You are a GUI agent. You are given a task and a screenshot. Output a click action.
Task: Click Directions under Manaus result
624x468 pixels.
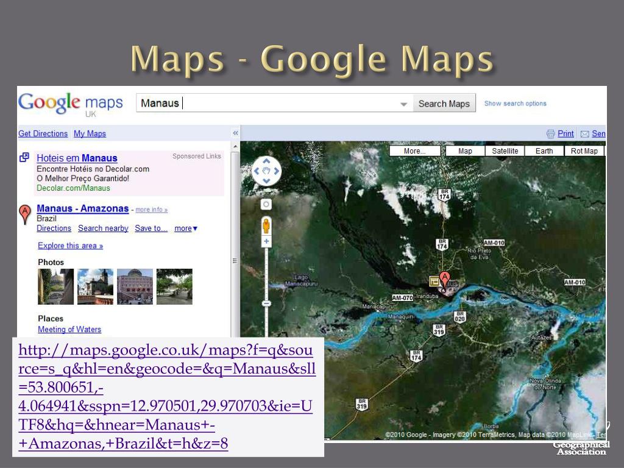point(54,229)
